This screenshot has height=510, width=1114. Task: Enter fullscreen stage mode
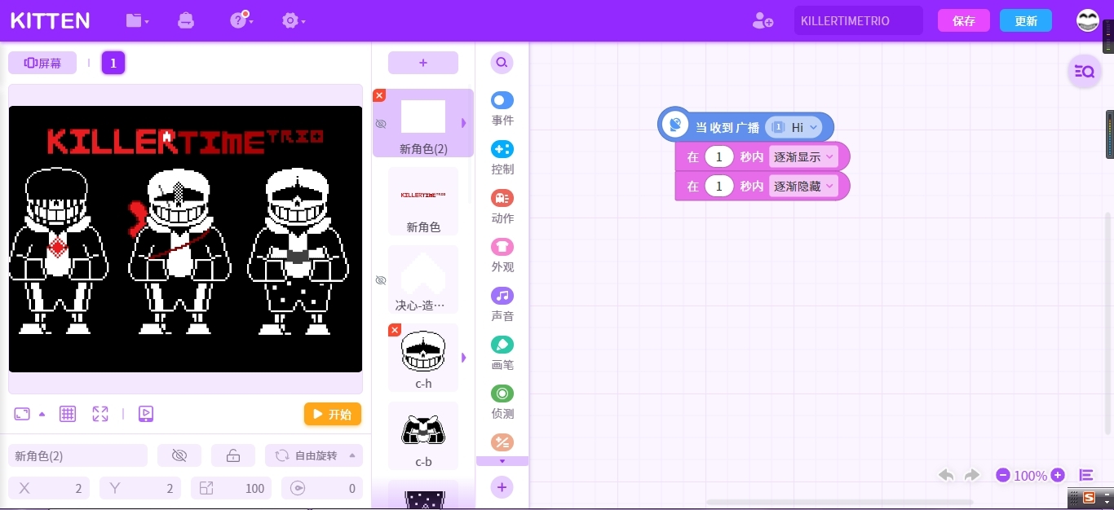click(100, 414)
